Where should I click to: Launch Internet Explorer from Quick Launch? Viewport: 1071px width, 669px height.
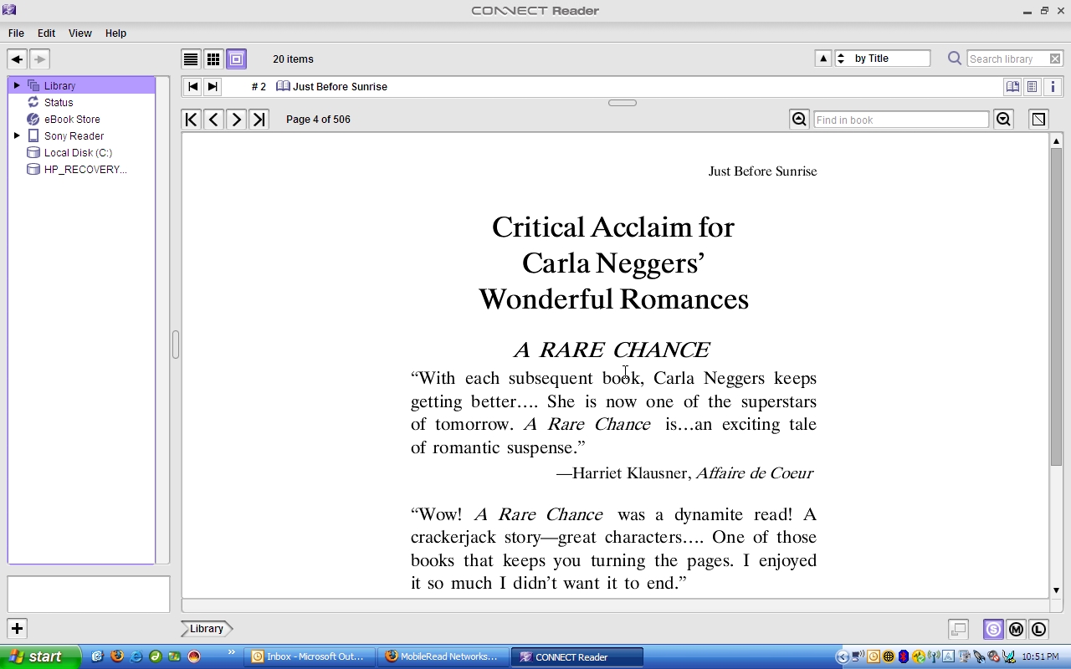[x=136, y=656]
